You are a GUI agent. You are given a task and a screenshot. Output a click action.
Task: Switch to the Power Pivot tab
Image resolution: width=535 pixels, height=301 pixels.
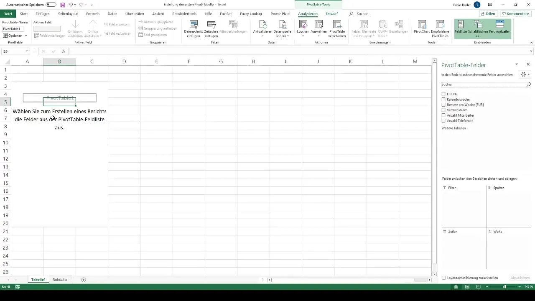coord(280,14)
